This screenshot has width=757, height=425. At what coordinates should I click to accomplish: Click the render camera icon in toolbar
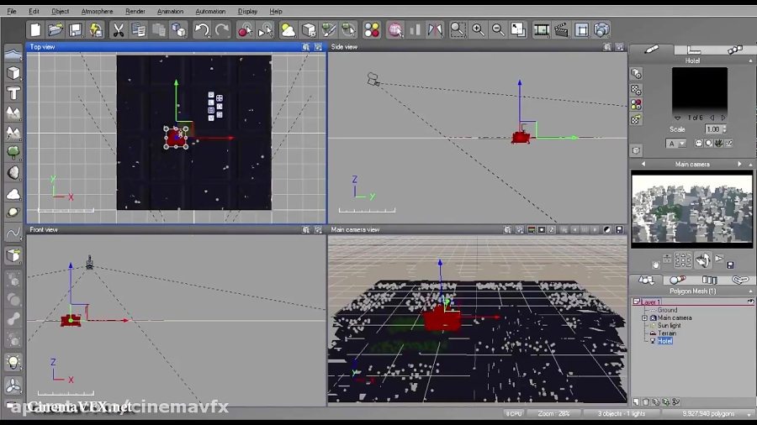(x=601, y=30)
